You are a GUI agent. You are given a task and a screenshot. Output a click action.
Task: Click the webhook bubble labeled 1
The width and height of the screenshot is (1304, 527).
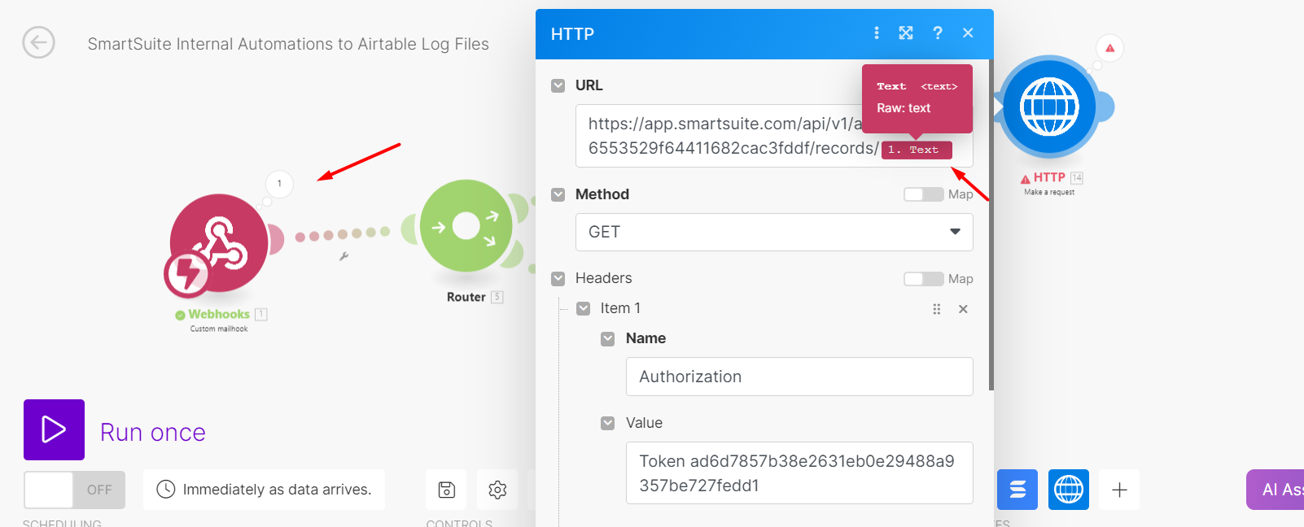279,184
